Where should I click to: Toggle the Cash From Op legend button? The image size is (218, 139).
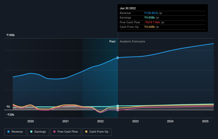[97, 132]
